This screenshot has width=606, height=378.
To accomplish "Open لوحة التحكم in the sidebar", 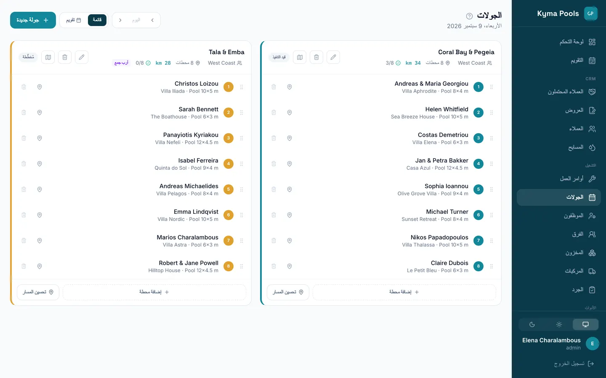I will click(559, 42).
